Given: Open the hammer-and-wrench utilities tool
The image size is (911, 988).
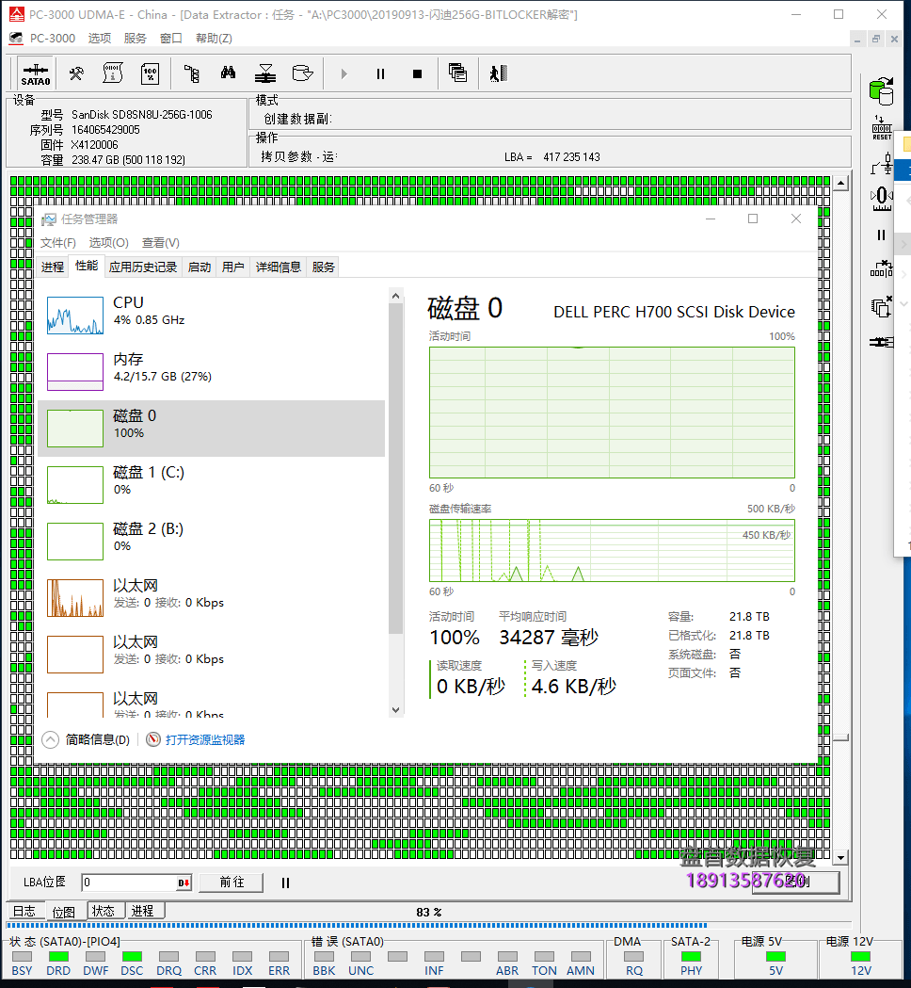Looking at the screenshot, I should pyautogui.click(x=76, y=73).
